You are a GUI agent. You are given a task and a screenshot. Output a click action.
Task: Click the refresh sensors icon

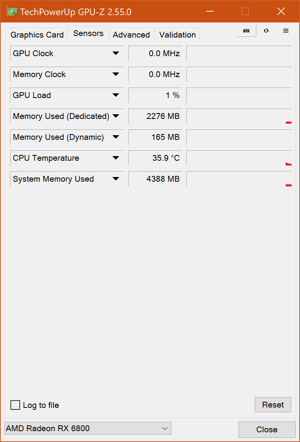click(266, 31)
